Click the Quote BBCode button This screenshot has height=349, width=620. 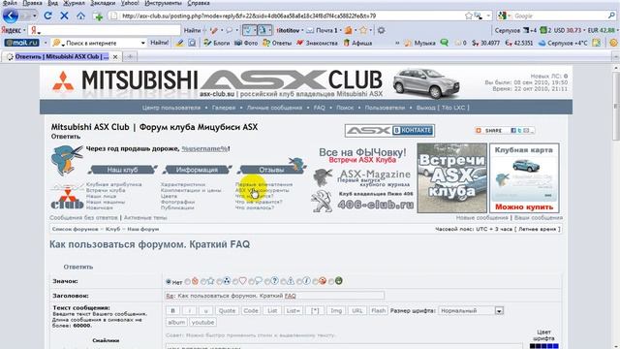click(x=227, y=310)
